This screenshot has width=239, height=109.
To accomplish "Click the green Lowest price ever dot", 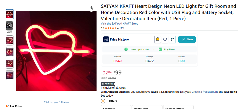I will pyautogui.click(x=126, y=49).
